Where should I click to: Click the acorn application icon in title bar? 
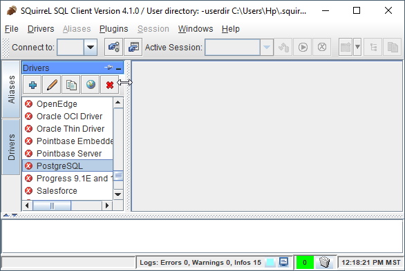(x=12, y=10)
